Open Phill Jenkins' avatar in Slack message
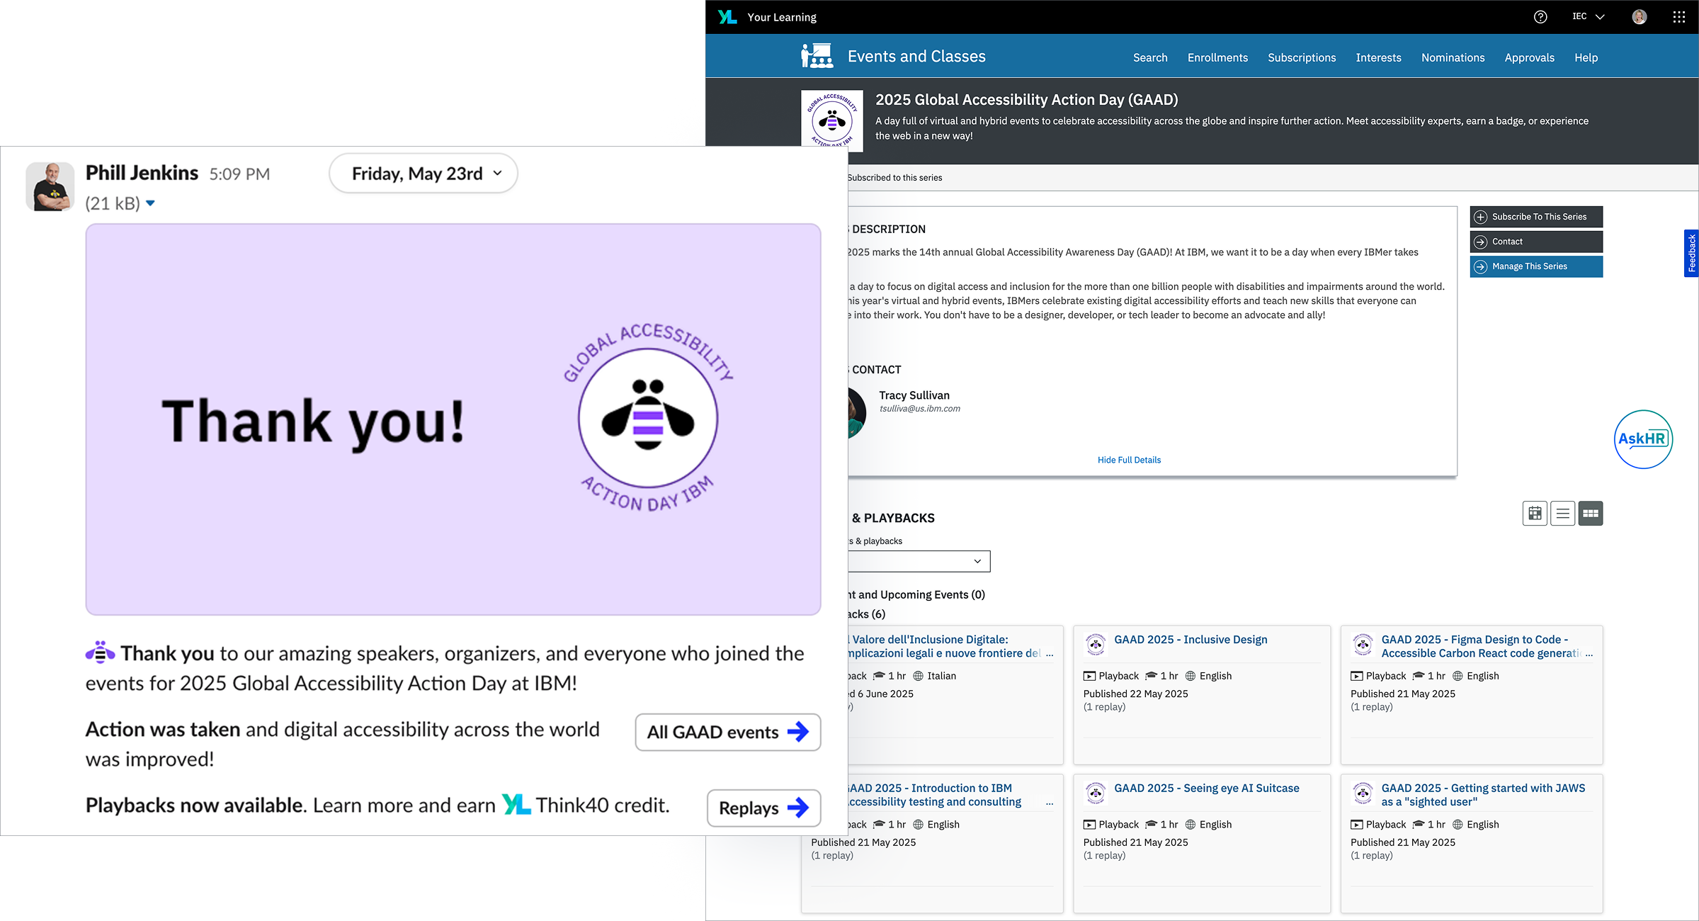This screenshot has height=921, width=1699. click(x=50, y=186)
